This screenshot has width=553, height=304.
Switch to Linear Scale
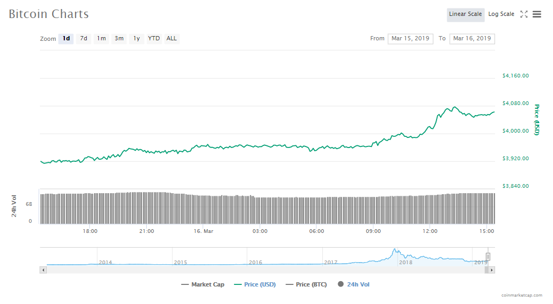tap(465, 14)
